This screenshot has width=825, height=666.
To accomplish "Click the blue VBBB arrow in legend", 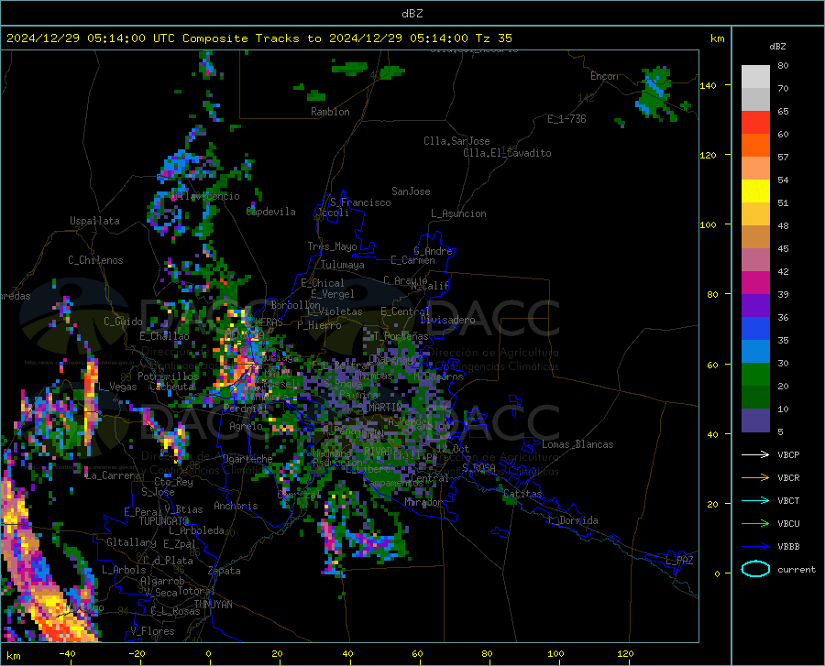I will [755, 547].
